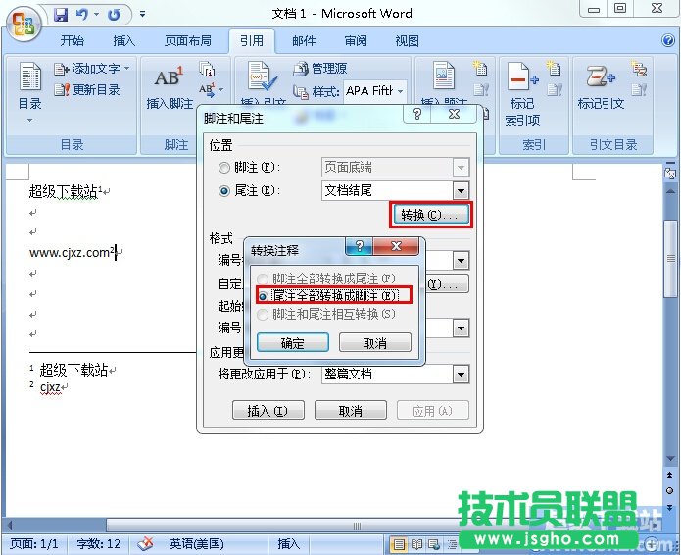This screenshot has width=681, height=555.
Task: Click the Save icon in quick access toolbar
Action: coord(61,15)
